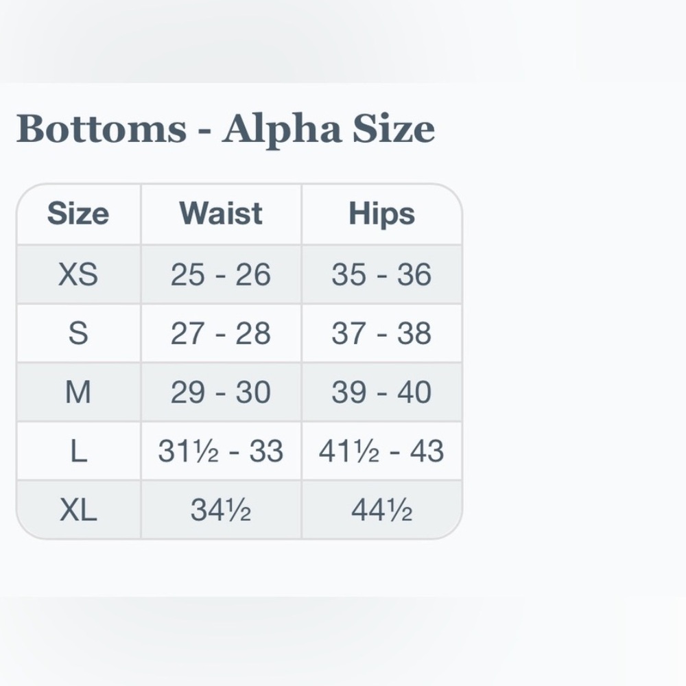Click the XS size cell
Viewport: 686px width, 686px height.
point(78,274)
